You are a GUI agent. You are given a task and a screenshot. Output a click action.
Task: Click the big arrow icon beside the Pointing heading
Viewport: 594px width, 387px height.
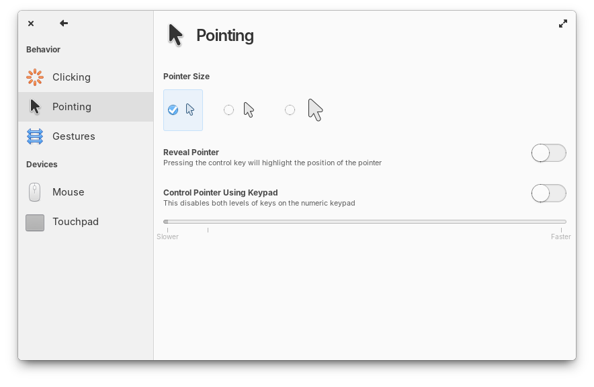(x=174, y=34)
